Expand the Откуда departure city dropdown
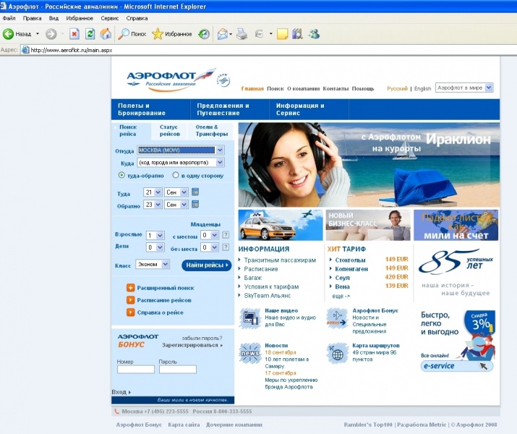The height and width of the screenshot is (434, 517). pos(220,150)
